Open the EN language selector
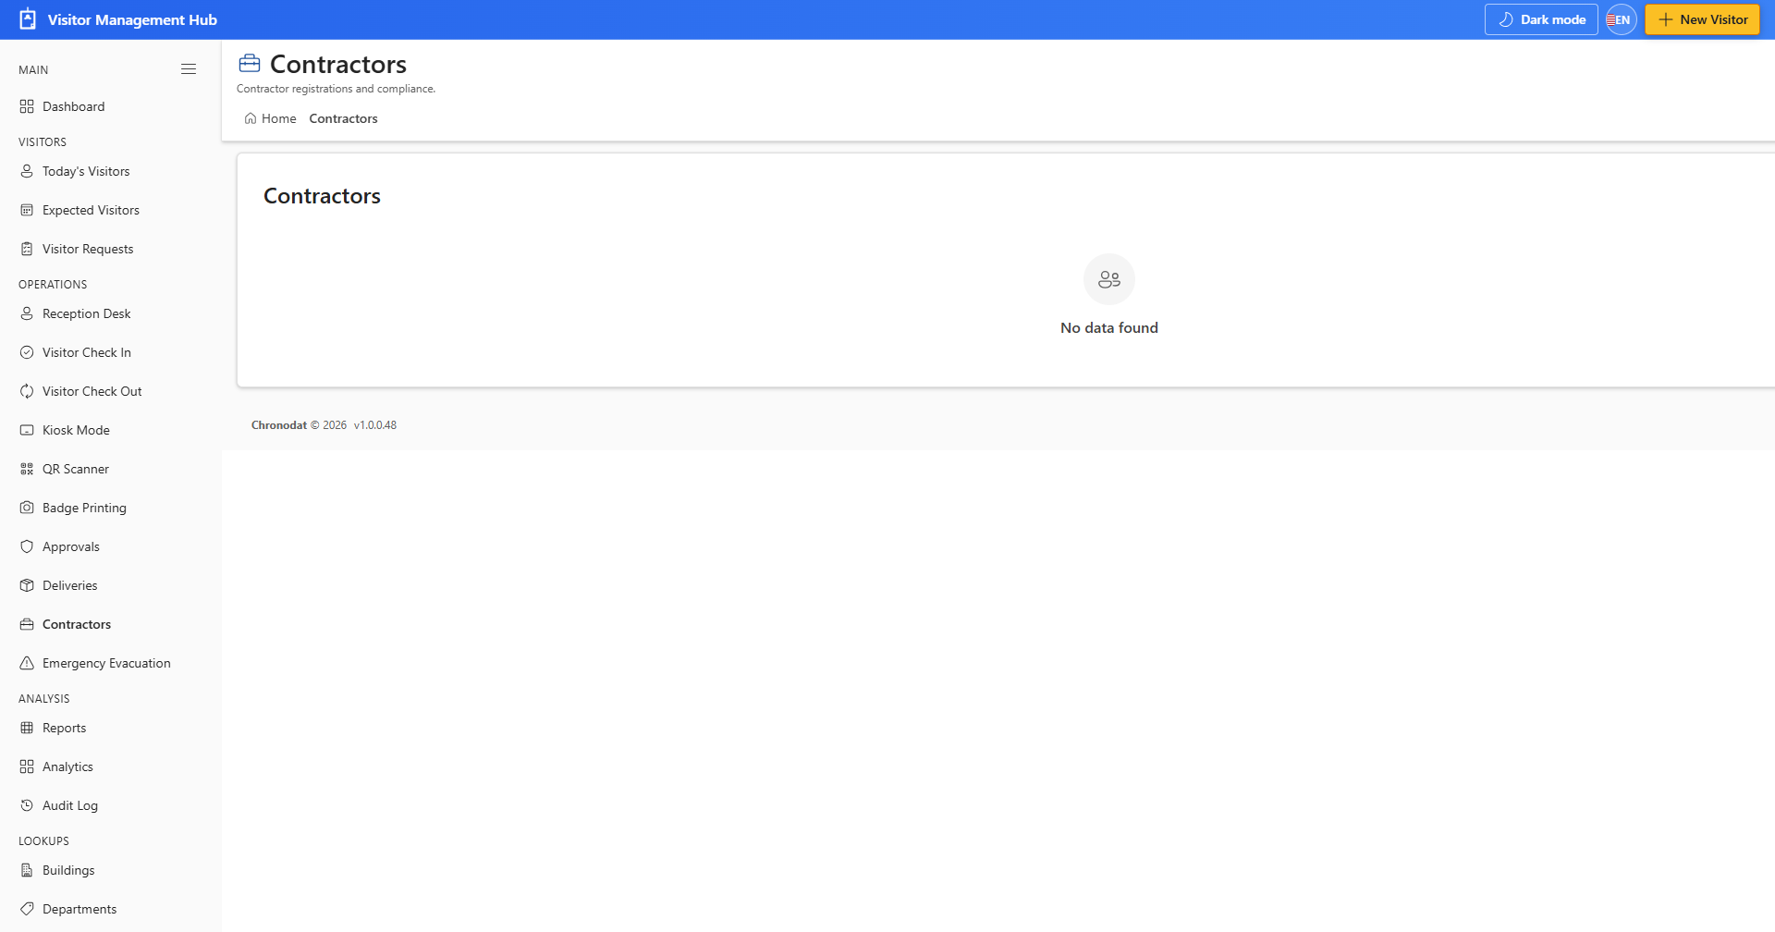 [x=1622, y=19]
